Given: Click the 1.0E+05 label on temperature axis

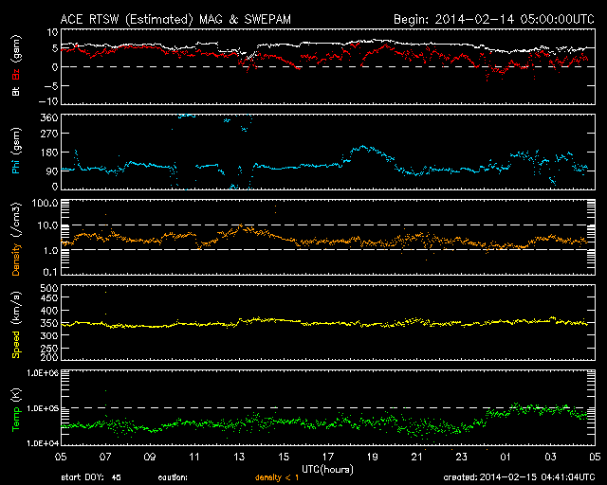Looking at the screenshot, I should (43, 408).
